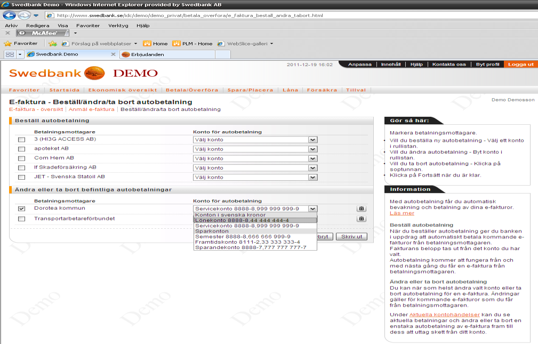Follow the E-faktura - översikt link

36,109
